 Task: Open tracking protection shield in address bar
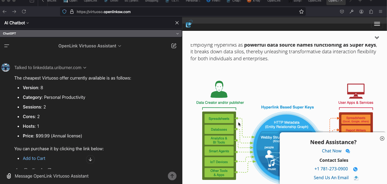(x=64, y=12)
